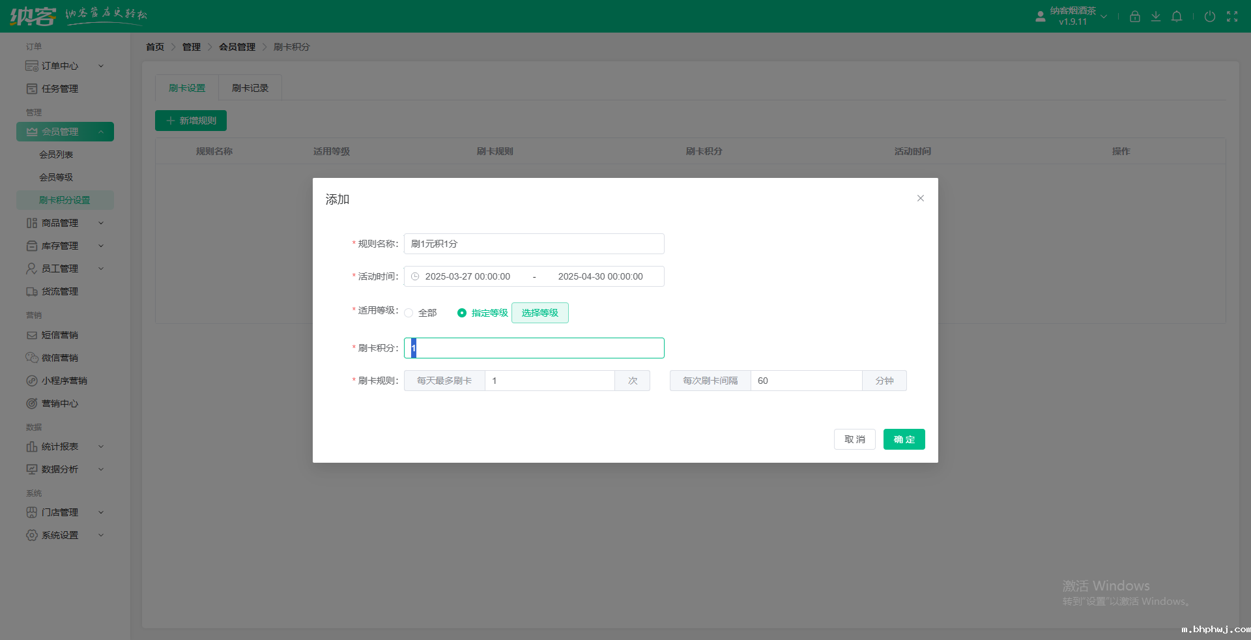Viewport: 1251px width, 640px height.
Task: Select the 指定等级 radio option
Action: tap(461, 313)
